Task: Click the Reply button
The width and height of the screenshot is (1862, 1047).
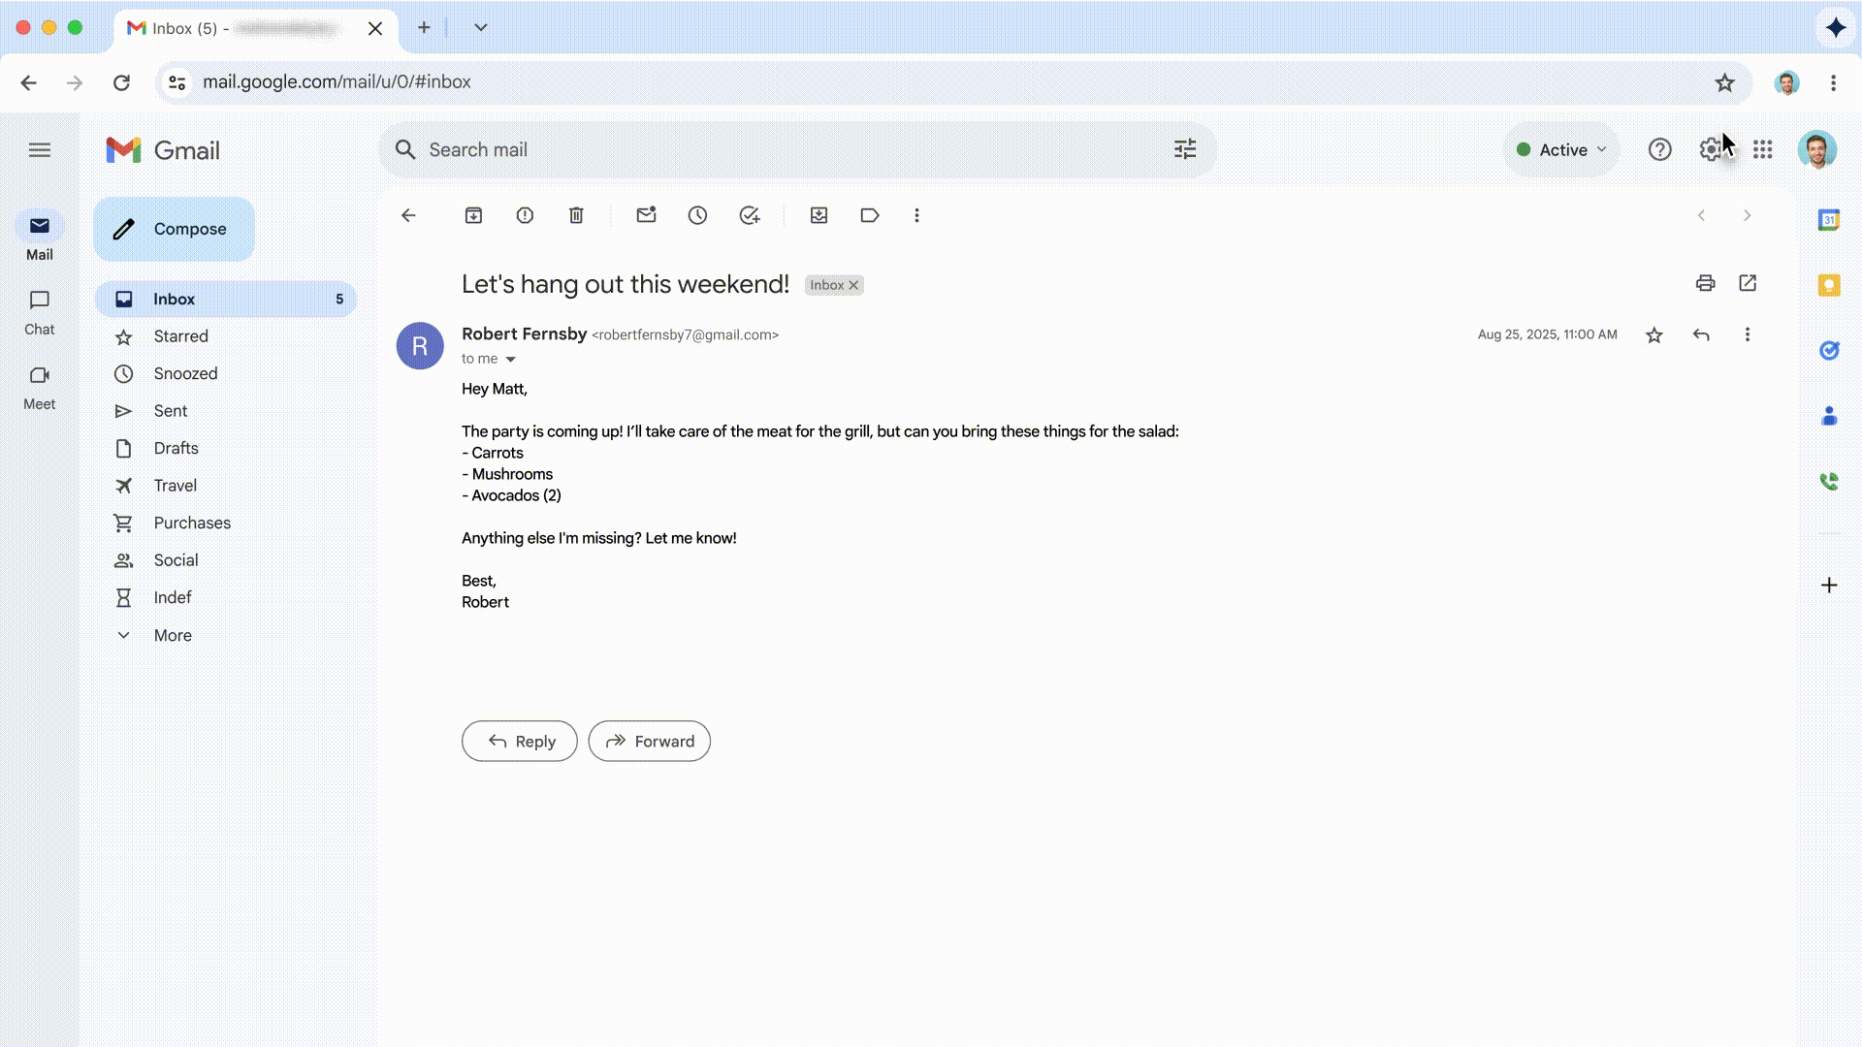Action: (519, 741)
